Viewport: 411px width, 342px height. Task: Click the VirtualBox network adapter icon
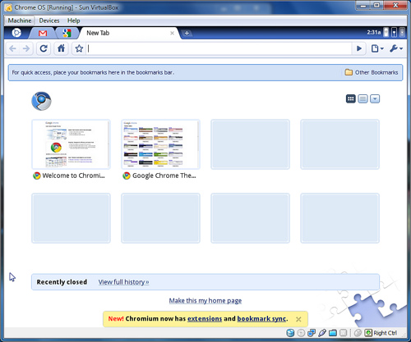[312, 333]
